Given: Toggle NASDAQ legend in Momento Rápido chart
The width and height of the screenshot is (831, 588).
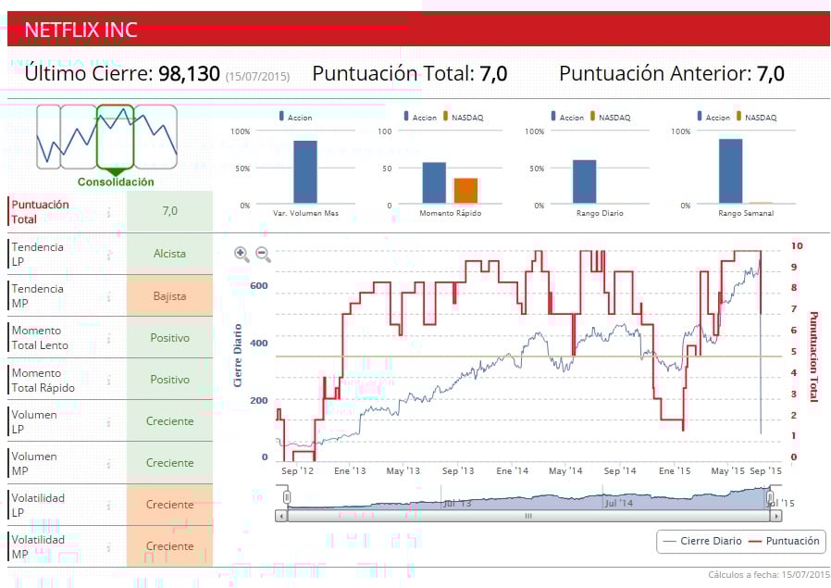Looking at the screenshot, I should (x=463, y=118).
